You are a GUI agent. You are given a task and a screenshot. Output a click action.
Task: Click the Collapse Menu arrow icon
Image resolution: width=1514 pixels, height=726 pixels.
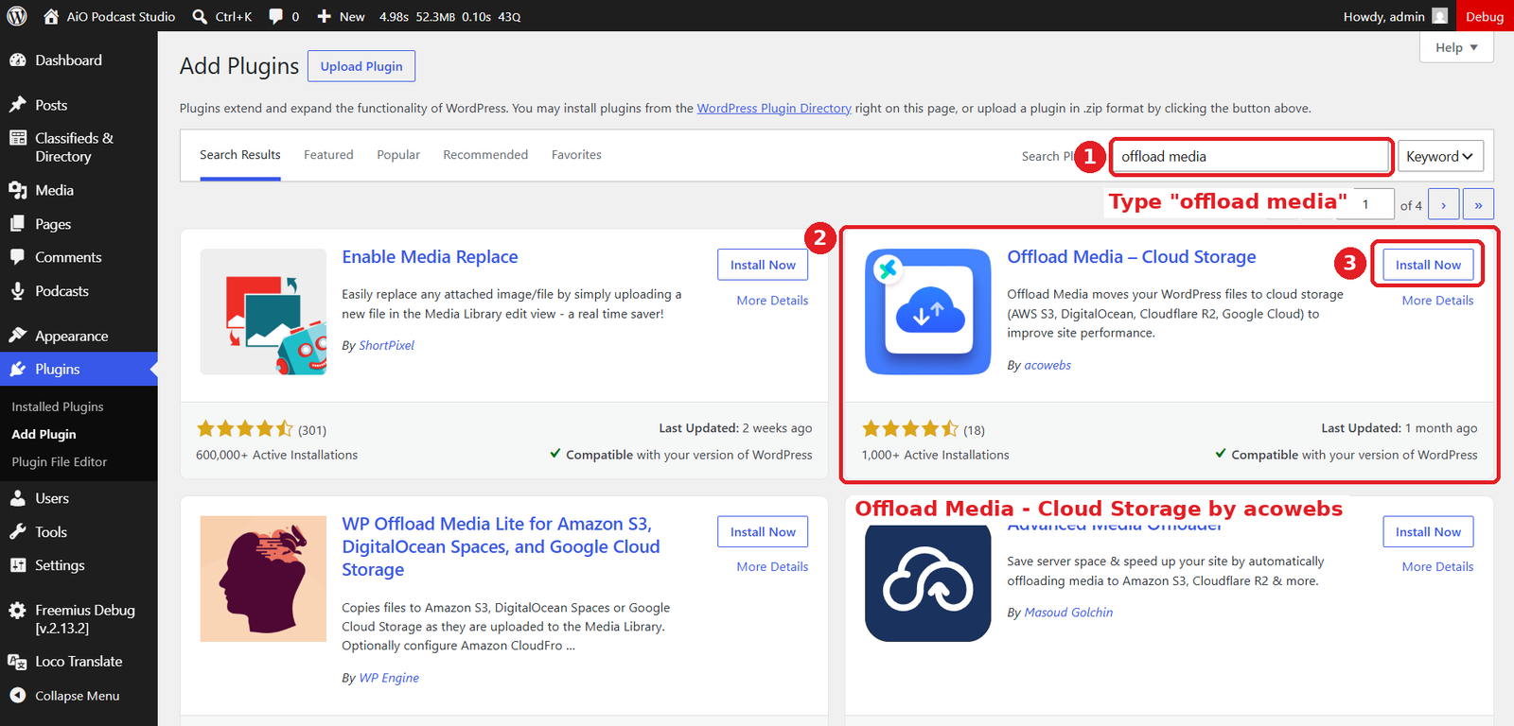coord(18,696)
